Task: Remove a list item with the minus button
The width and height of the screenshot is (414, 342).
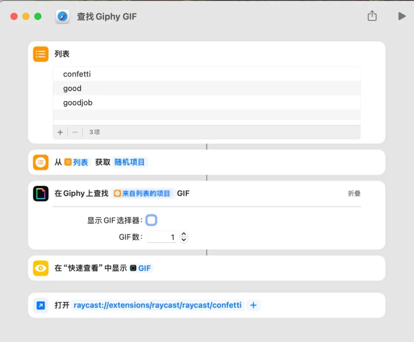Action: coord(75,132)
